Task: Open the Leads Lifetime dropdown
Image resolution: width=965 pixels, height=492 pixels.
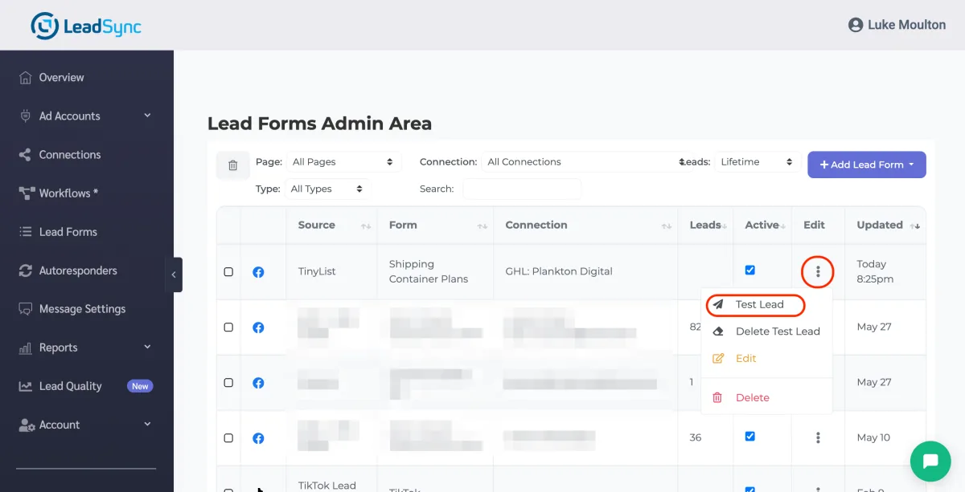Action: point(757,162)
